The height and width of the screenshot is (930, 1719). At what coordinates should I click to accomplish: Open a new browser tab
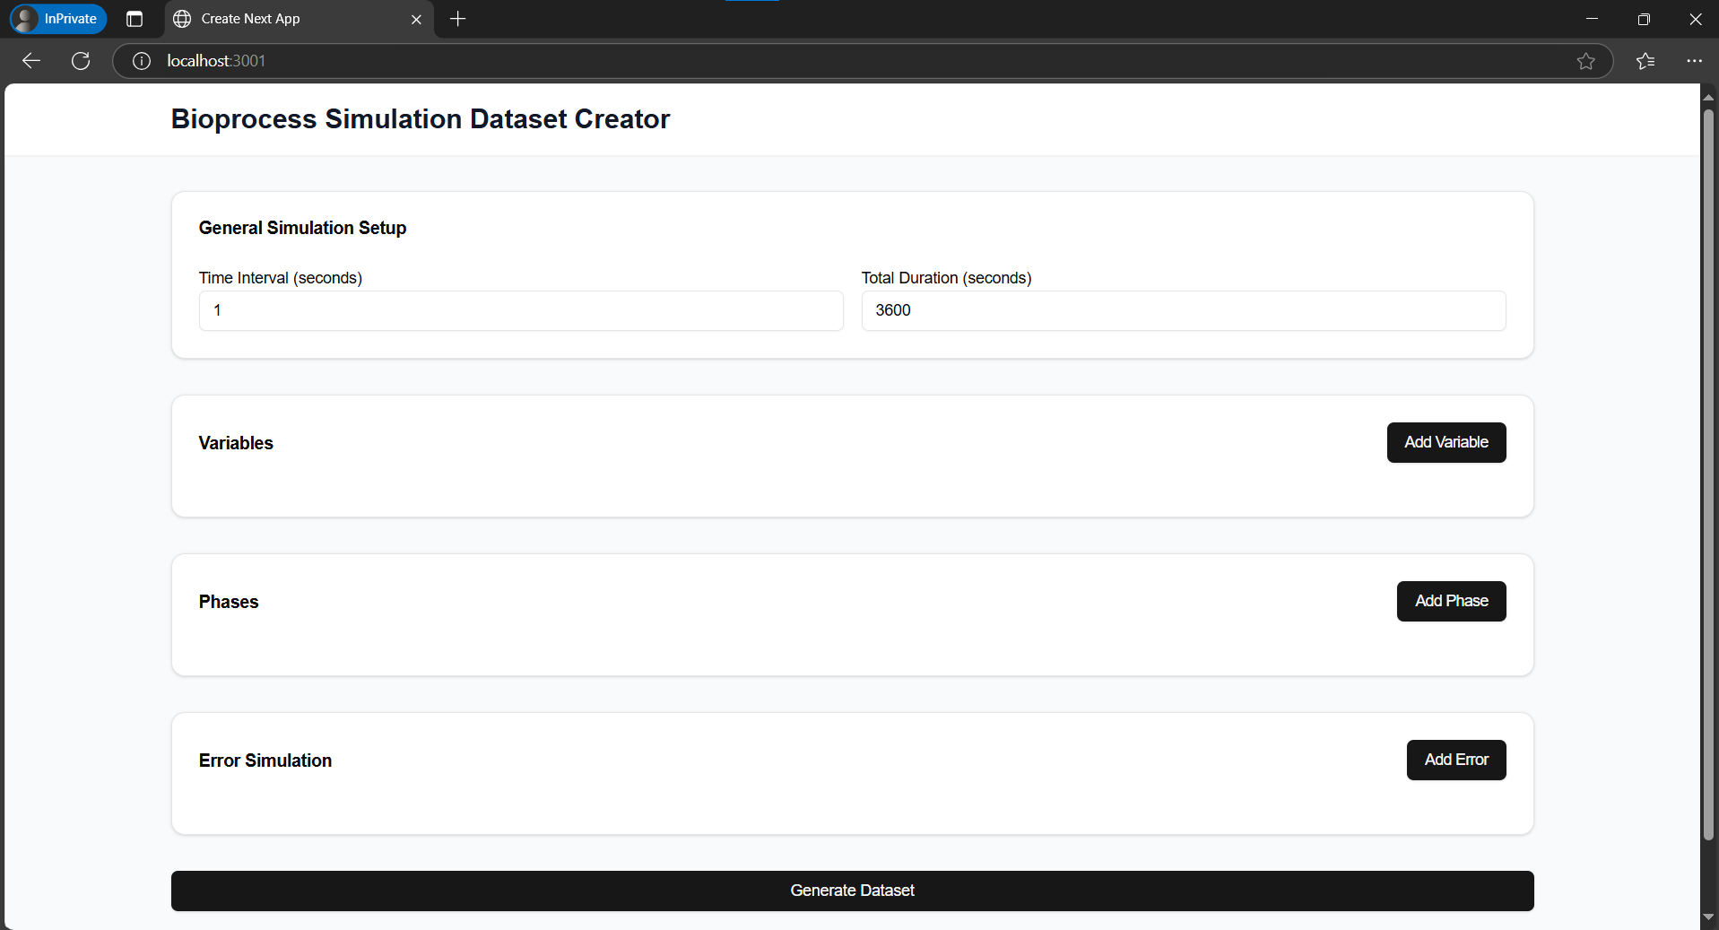[x=458, y=19]
